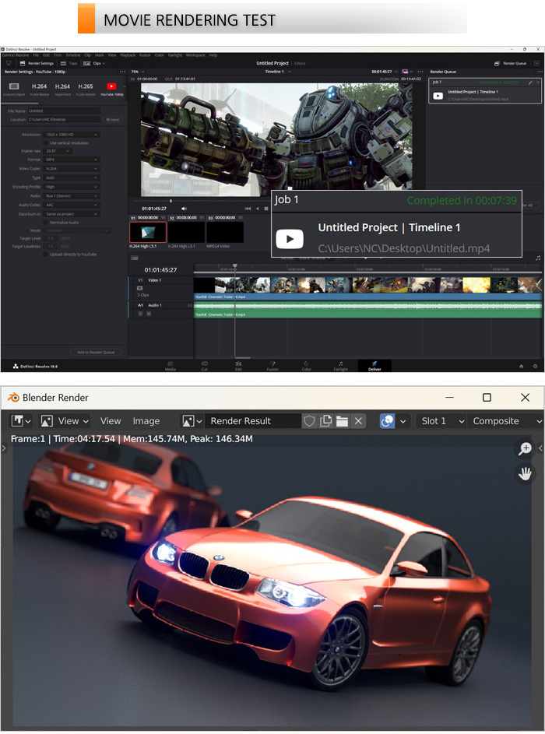
Task: Unlink Render Result with the X icon
Action: tap(358, 421)
